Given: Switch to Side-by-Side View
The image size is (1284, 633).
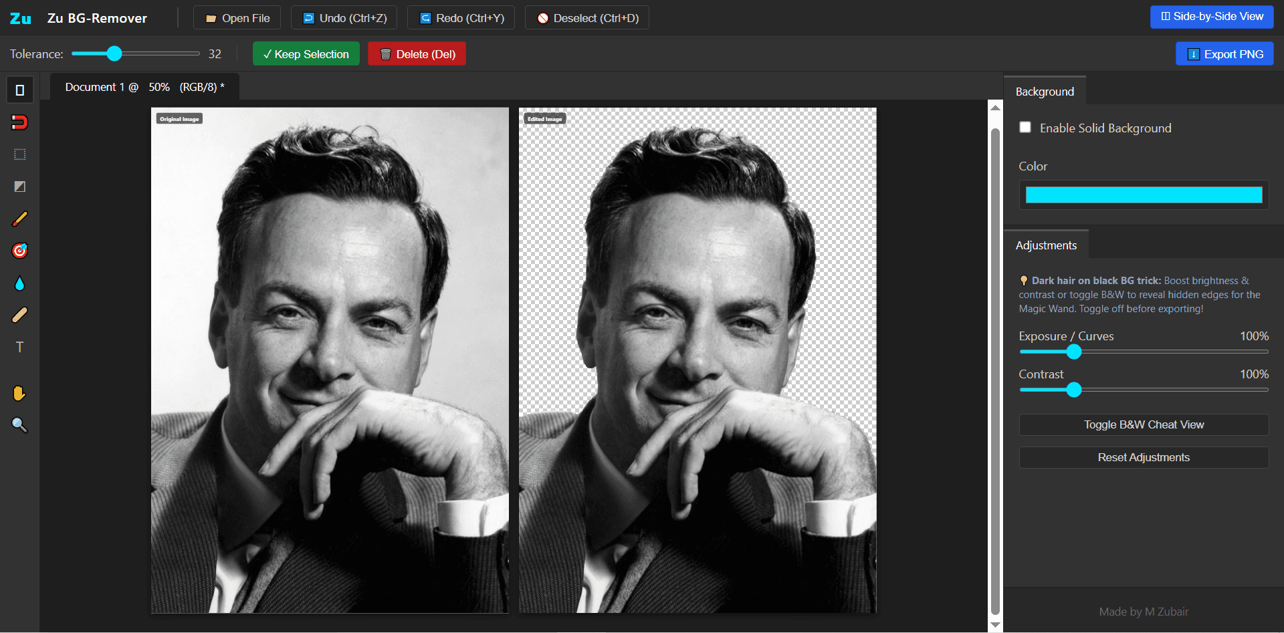Looking at the screenshot, I should [1212, 17].
